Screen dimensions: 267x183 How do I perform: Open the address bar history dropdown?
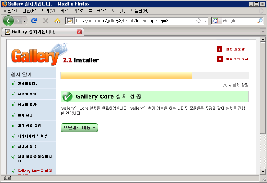[205, 21]
